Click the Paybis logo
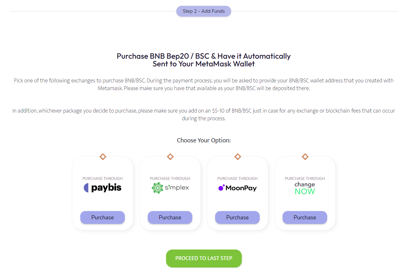Screen dimensions: 402x271 tap(102, 188)
